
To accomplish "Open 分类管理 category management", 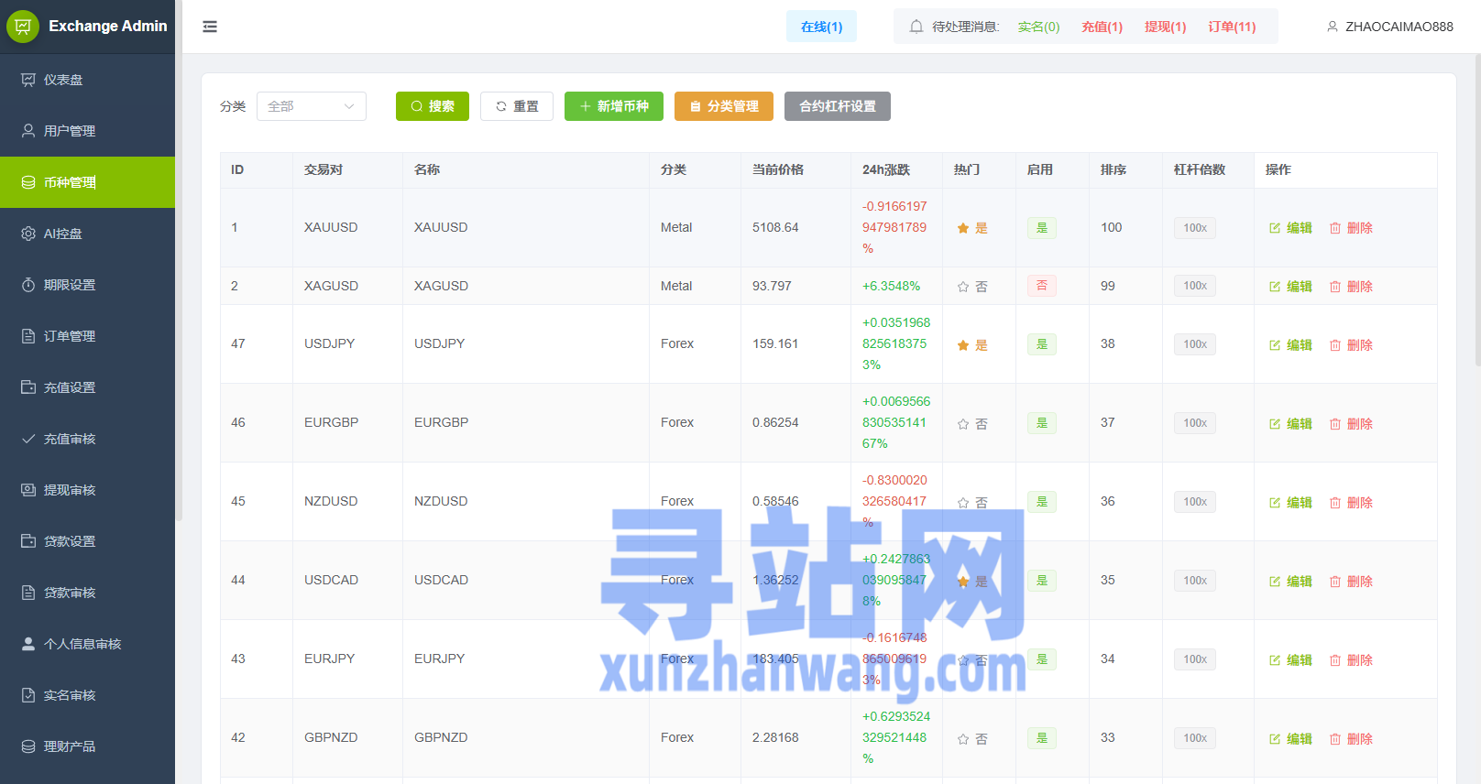I will click(x=724, y=106).
